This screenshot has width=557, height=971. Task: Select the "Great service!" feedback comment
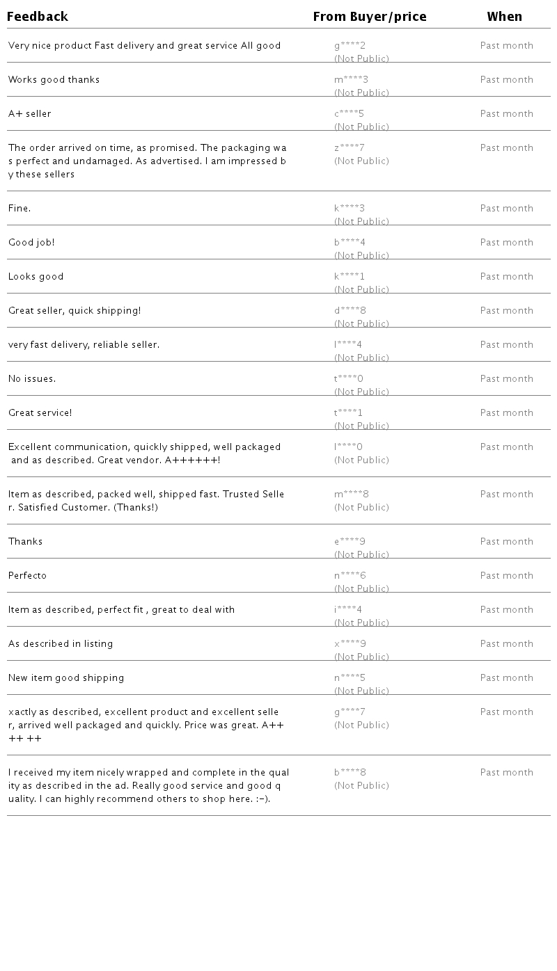pyautogui.click(x=40, y=413)
